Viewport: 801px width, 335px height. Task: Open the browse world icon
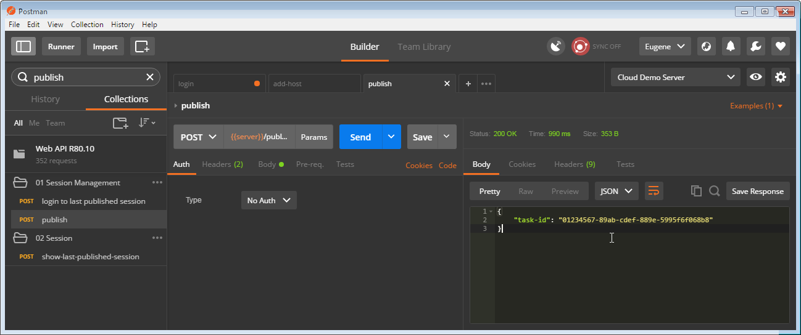point(707,46)
